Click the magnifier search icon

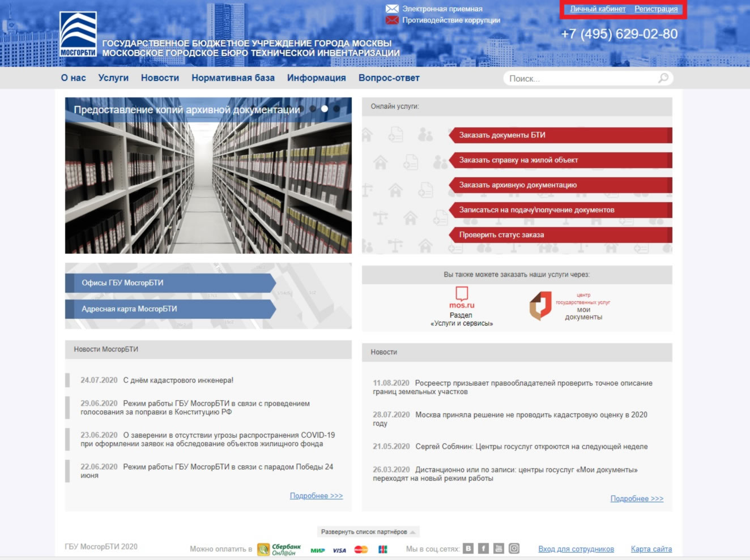pyautogui.click(x=663, y=78)
